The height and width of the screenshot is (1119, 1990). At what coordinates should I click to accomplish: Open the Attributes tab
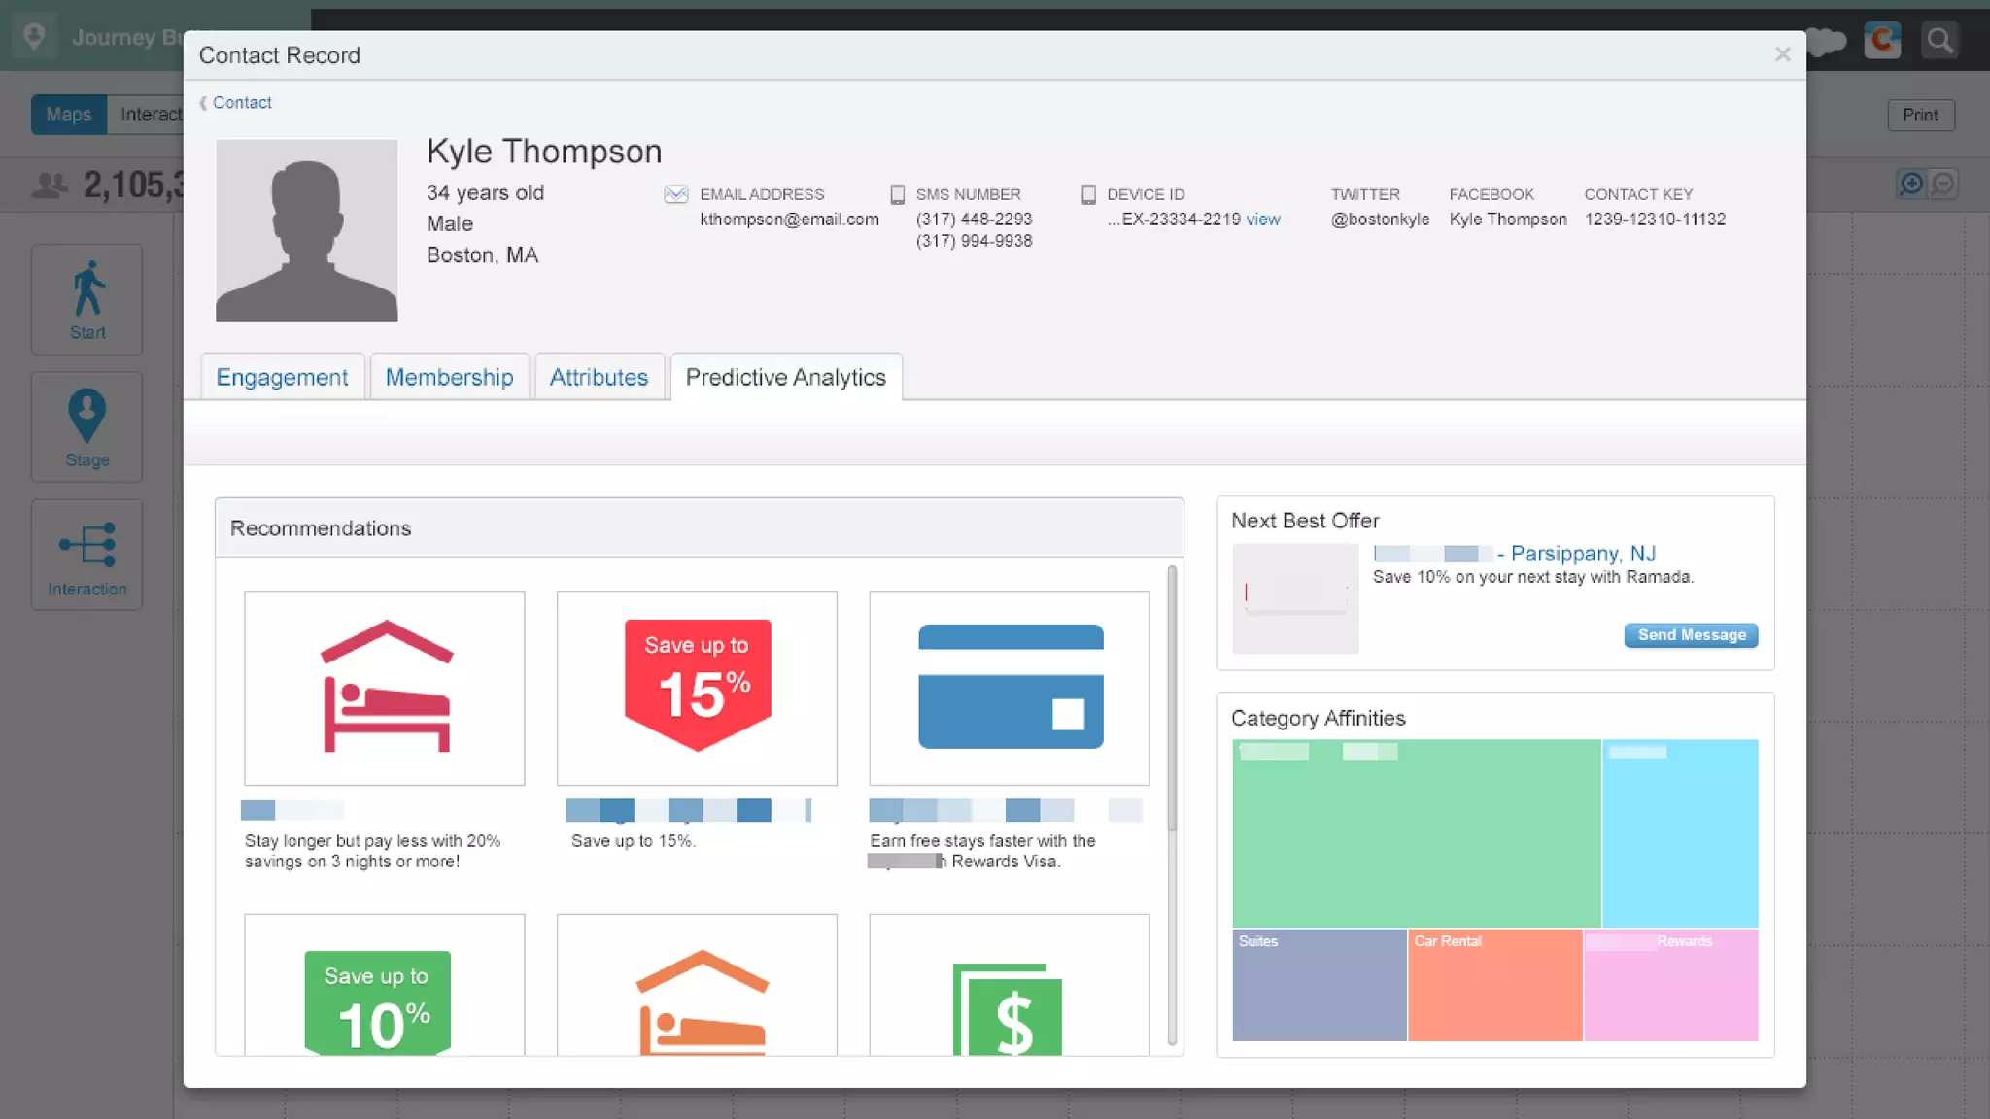tap(599, 377)
